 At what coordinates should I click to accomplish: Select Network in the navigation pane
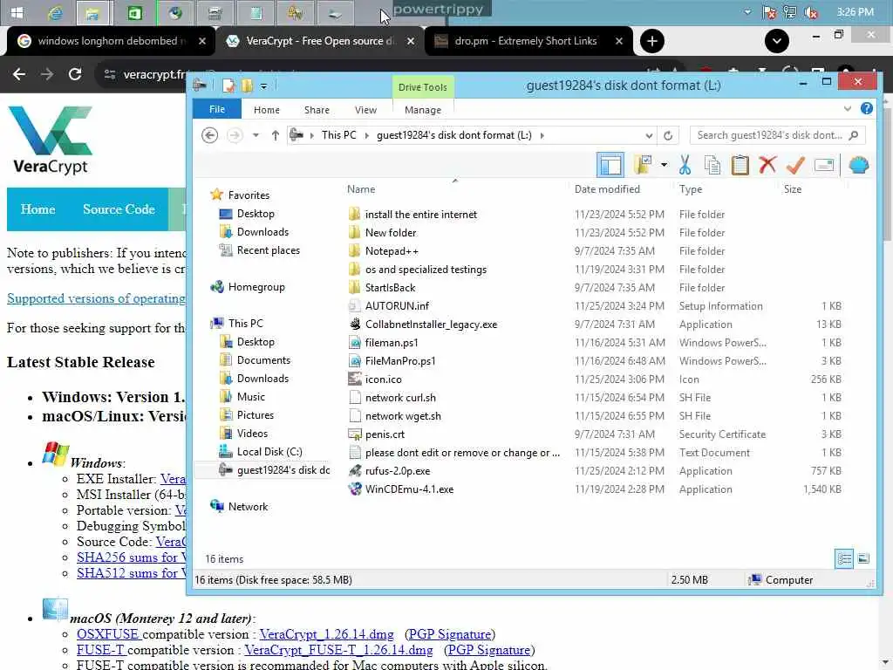pyautogui.click(x=248, y=507)
